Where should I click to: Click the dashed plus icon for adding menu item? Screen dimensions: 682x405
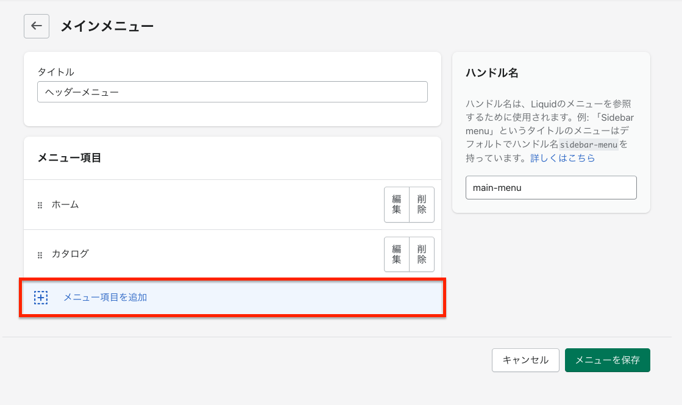(41, 298)
